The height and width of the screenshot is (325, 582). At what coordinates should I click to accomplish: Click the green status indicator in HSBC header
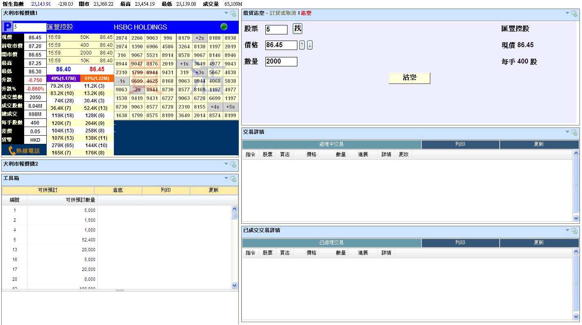tap(224, 27)
